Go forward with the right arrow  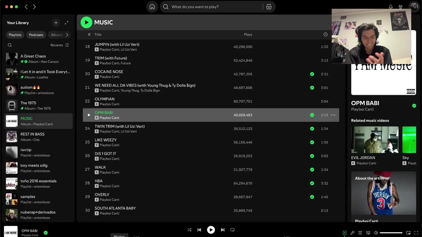tap(34, 7)
